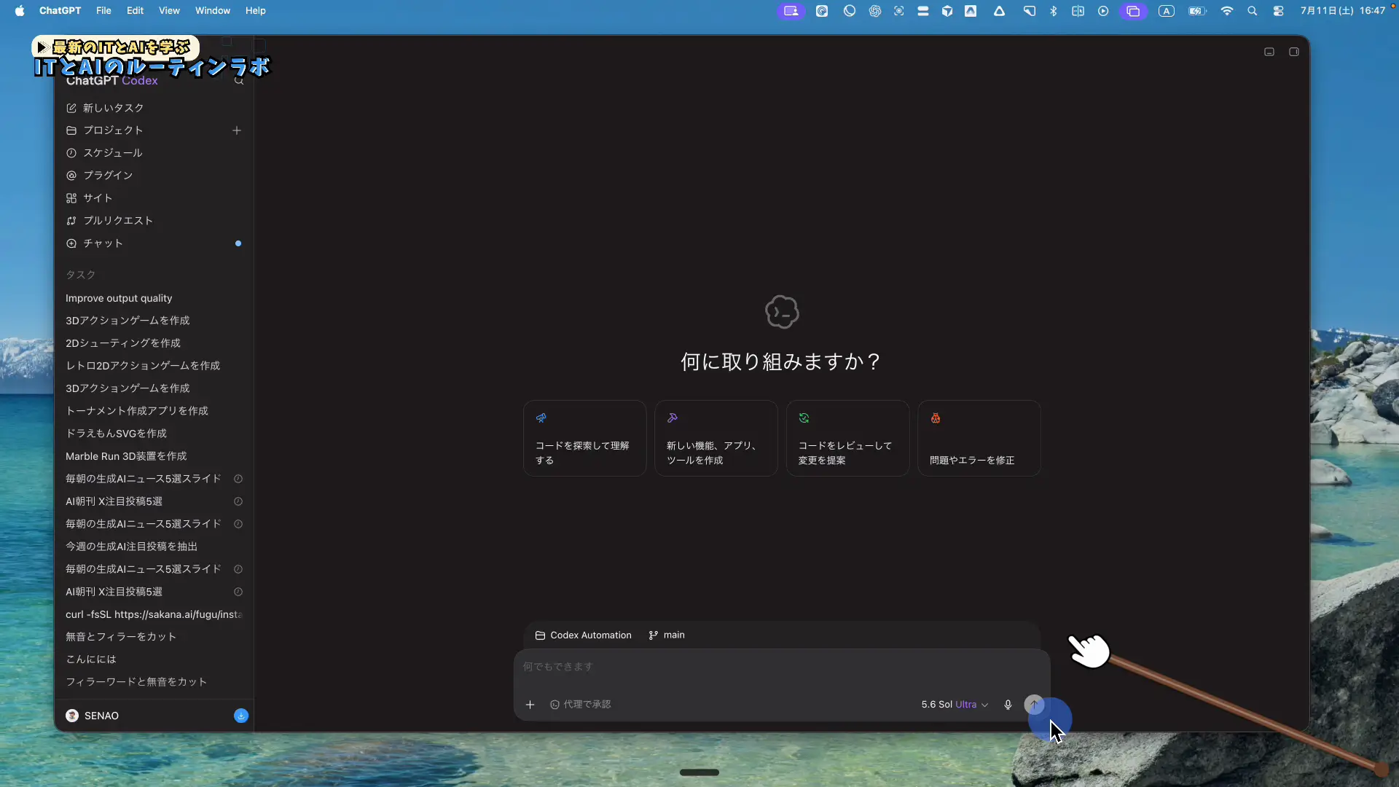Open the サイト section
Image resolution: width=1399 pixels, height=787 pixels.
[x=154, y=198]
